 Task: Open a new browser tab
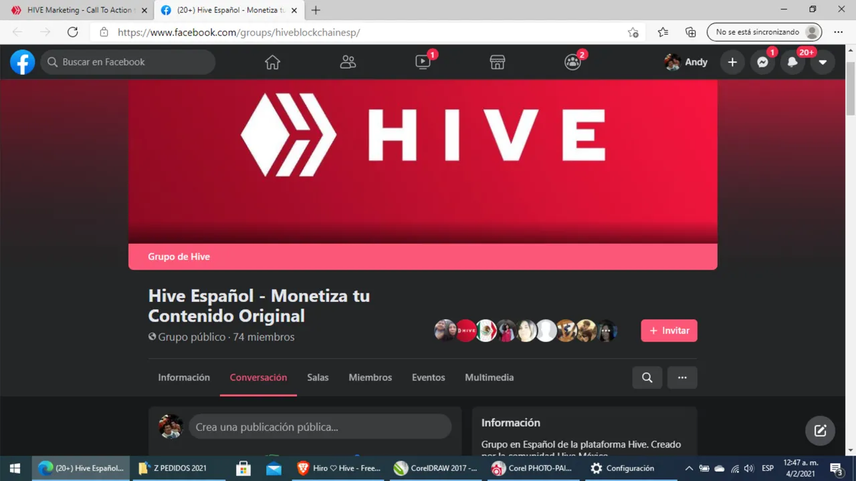tap(316, 10)
